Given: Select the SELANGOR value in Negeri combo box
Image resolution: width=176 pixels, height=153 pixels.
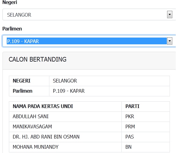Looking at the screenshot, I should point(19,15).
